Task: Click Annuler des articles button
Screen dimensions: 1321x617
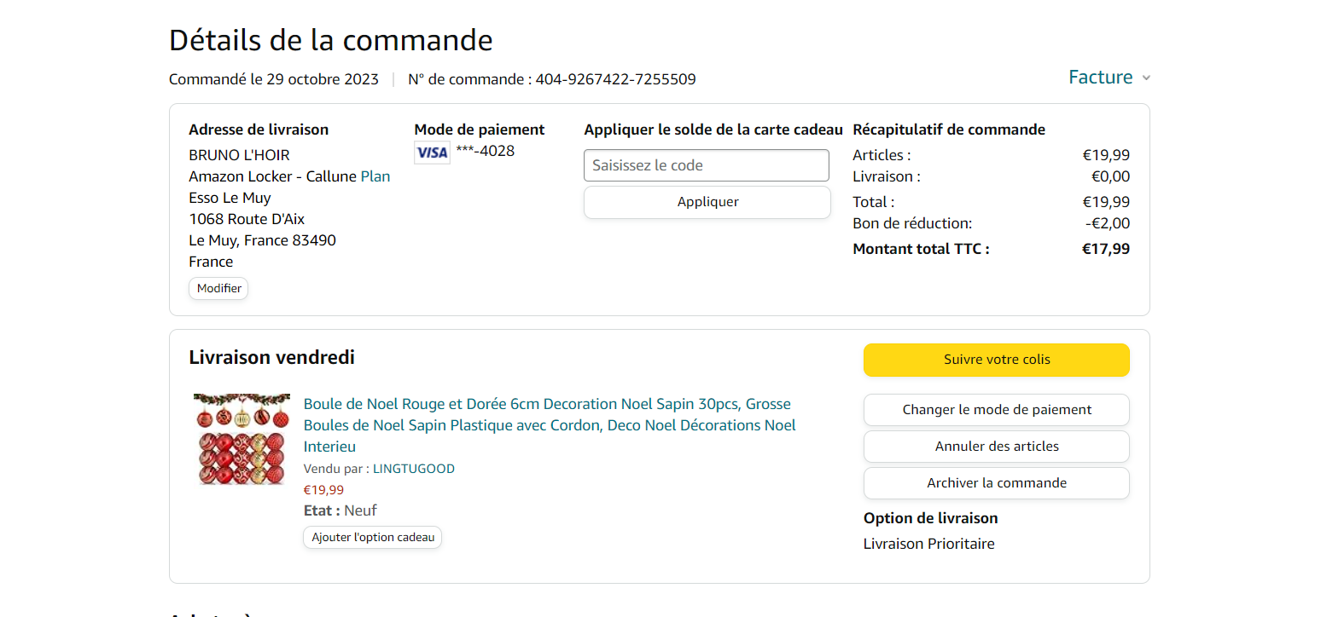Action: [996, 447]
